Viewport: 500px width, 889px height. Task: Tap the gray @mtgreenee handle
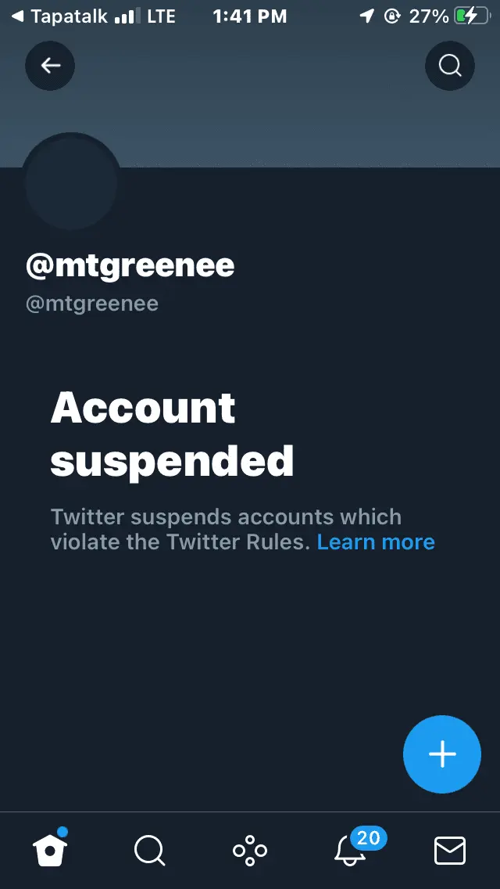coord(92,304)
